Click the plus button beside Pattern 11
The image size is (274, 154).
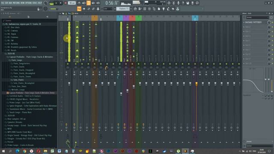(x=131, y=9)
